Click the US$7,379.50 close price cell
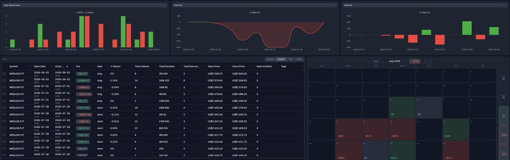This screenshot has width=510, height=160. (240, 107)
